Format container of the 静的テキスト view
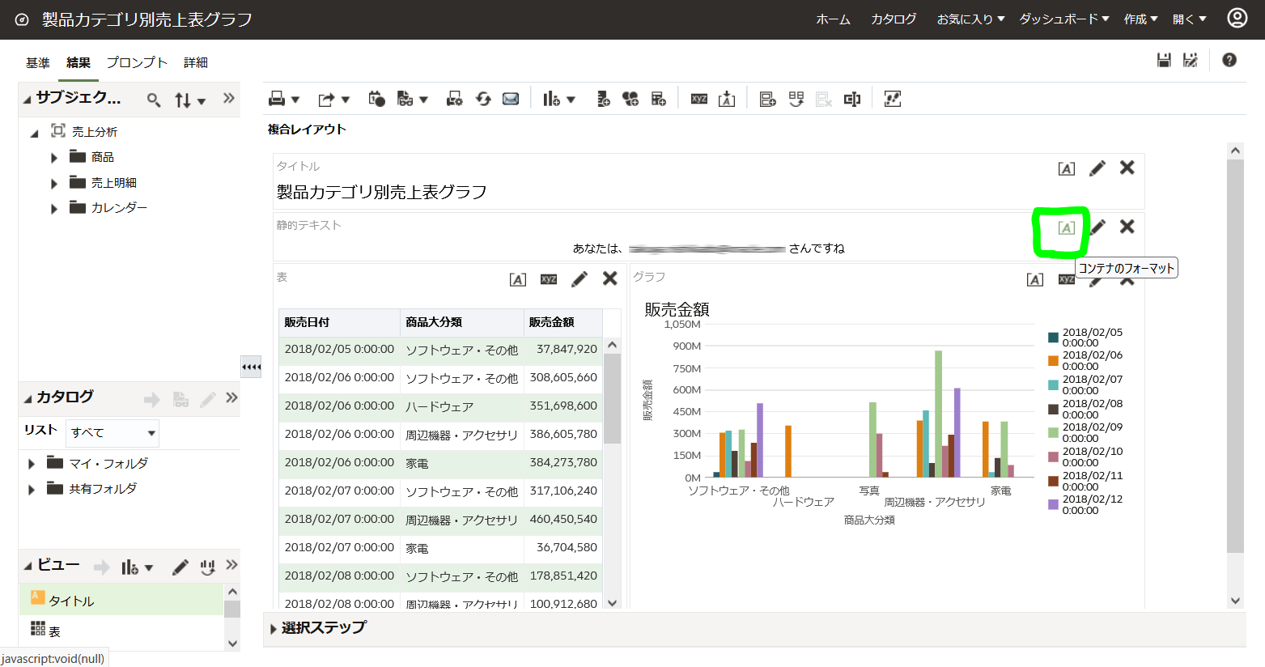The image size is (1265, 667). [1064, 229]
